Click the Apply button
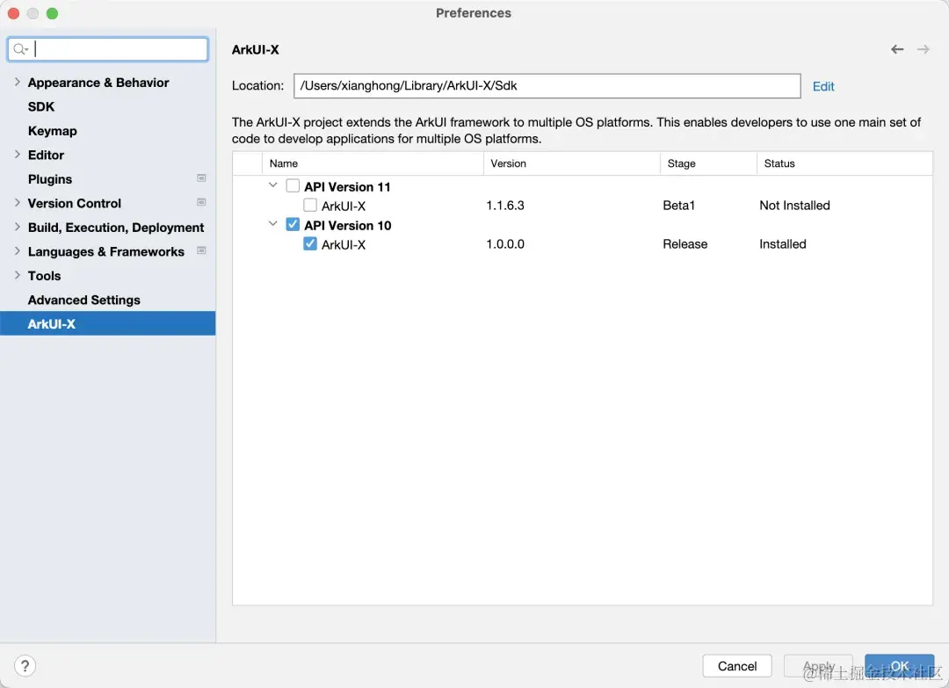 point(818,666)
